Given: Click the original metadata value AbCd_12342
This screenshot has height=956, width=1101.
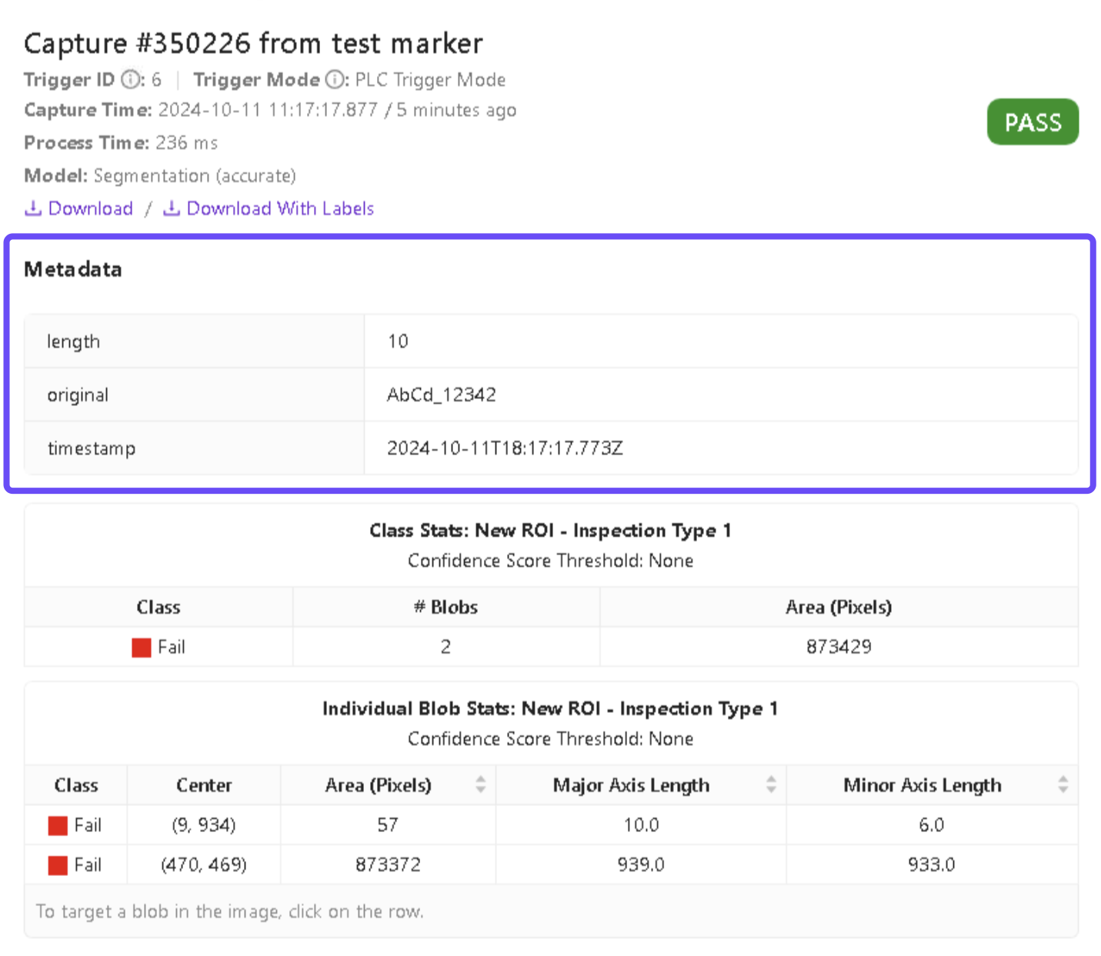Looking at the screenshot, I should pyautogui.click(x=441, y=395).
